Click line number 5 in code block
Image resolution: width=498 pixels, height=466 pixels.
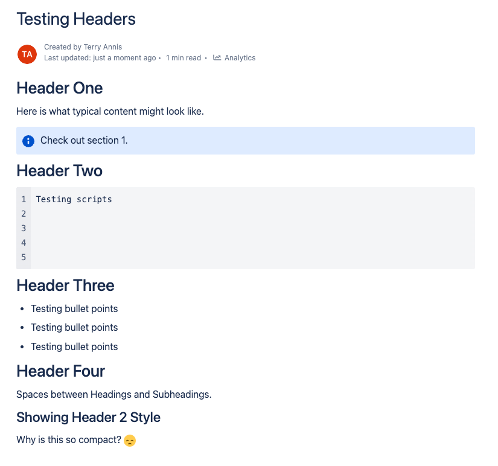[x=24, y=257]
